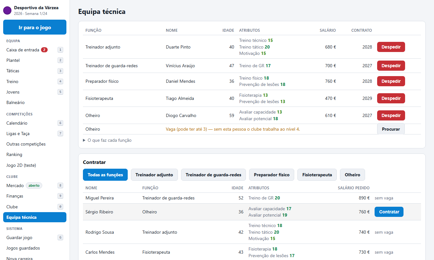Click Despedir for Tiago Almeida
Viewport: 434px width, 260px height.
click(x=391, y=98)
